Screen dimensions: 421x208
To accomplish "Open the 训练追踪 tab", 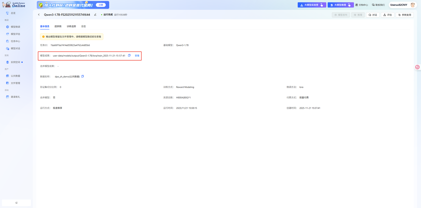I will [x=71, y=26].
